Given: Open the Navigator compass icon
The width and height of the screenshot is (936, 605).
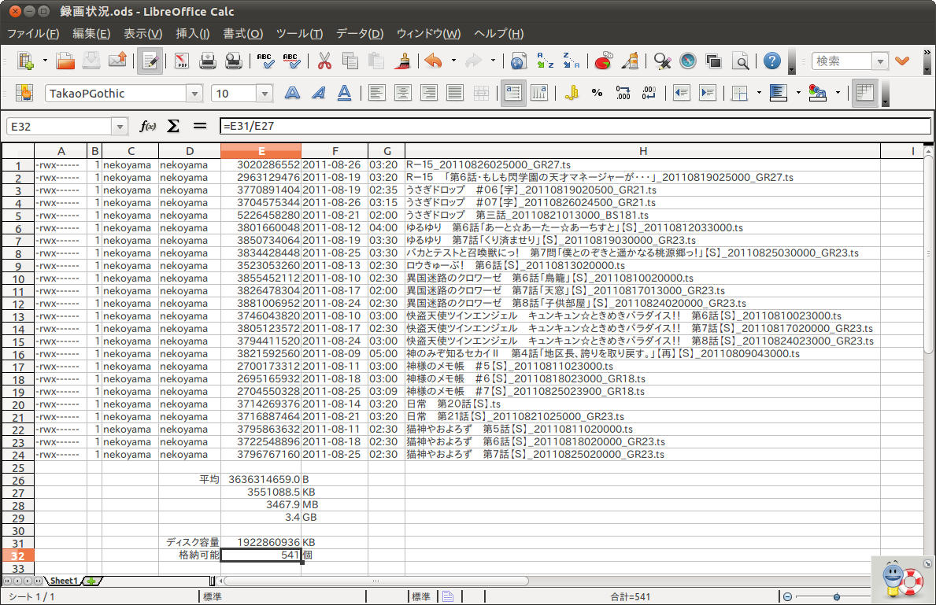Looking at the screenshot, I should tap(688, 61).
